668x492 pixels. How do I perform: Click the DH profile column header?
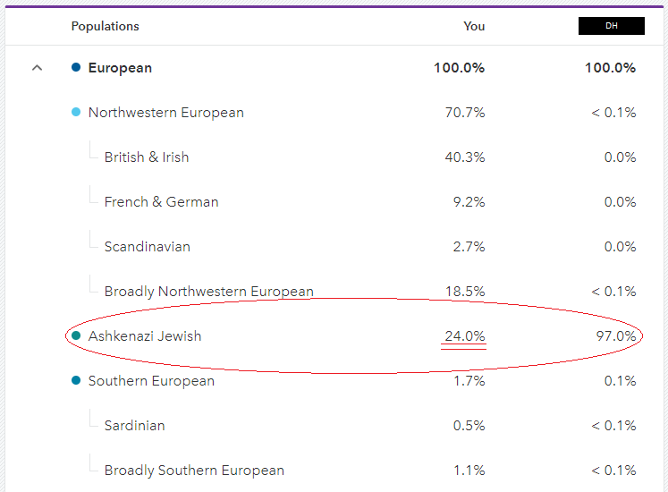(612, 26)
